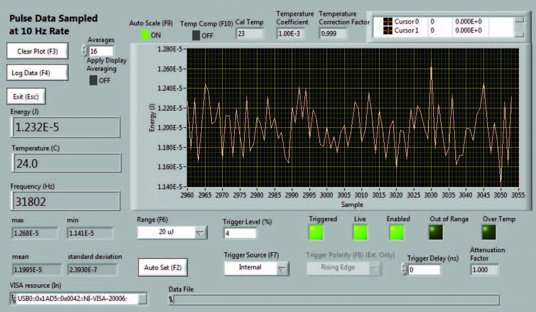The width and height of the screenshot is (536, 312).
Task: Toggle Apply Display Averaging switch
Action: coord(93,80)
